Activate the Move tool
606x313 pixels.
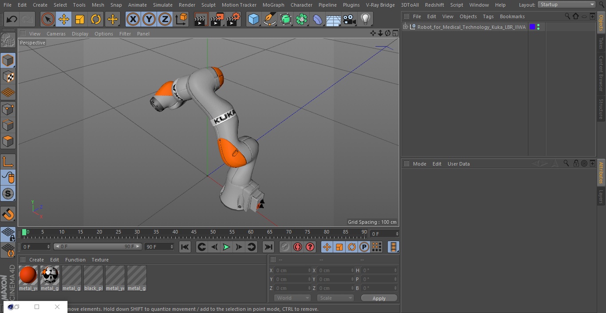(x=63, y=19)
